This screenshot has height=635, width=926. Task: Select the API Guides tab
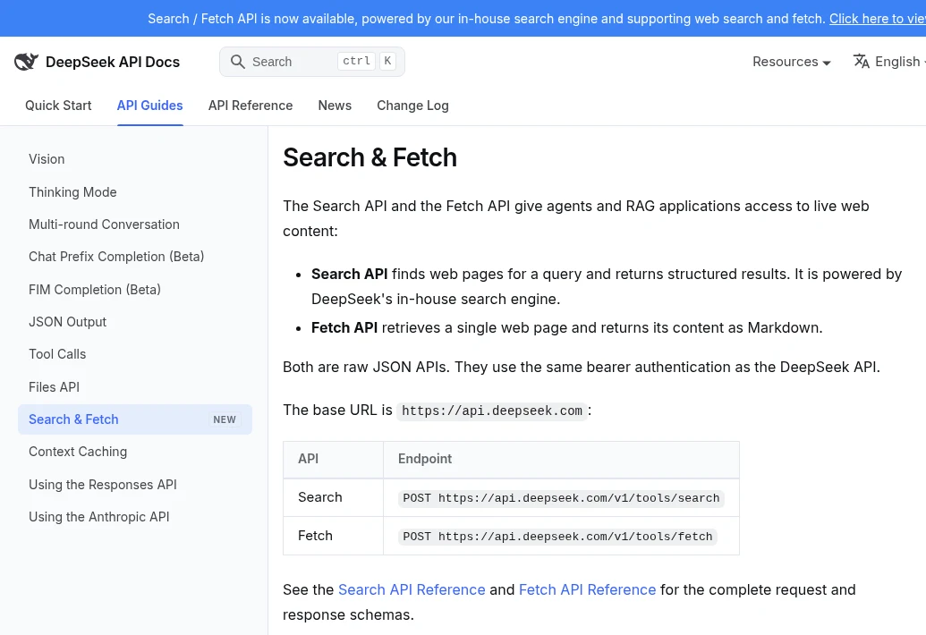click(150, 106)
